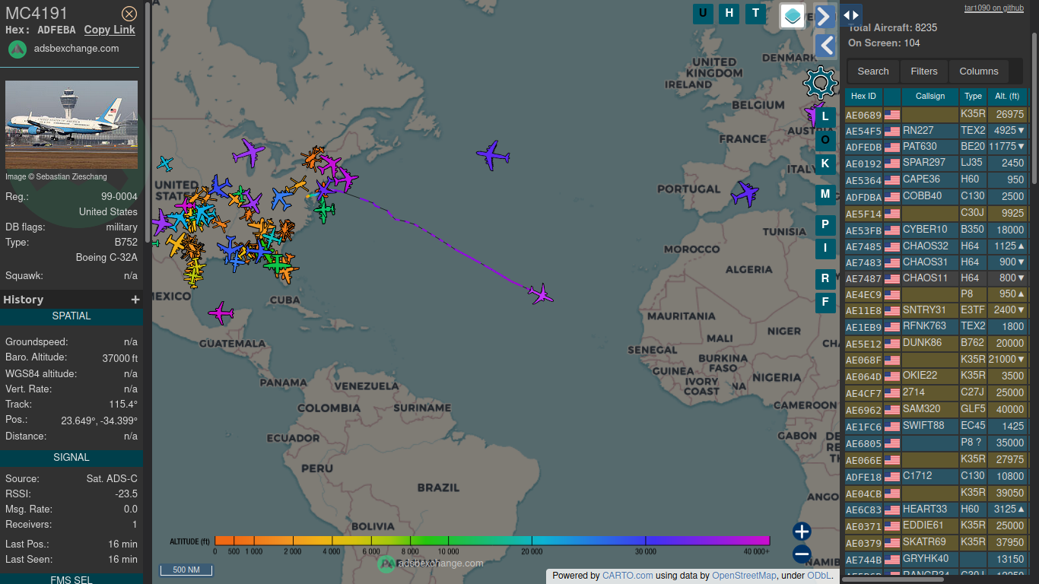This screenshot has height=584, width=1039.
Task: Click US flag icon for OKIE22 row
Action: [892, 376]
